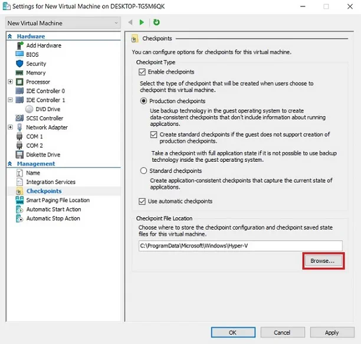The image size is (361, 344).
Task: Click the Memory chip icon
Action: click(19, 73)
